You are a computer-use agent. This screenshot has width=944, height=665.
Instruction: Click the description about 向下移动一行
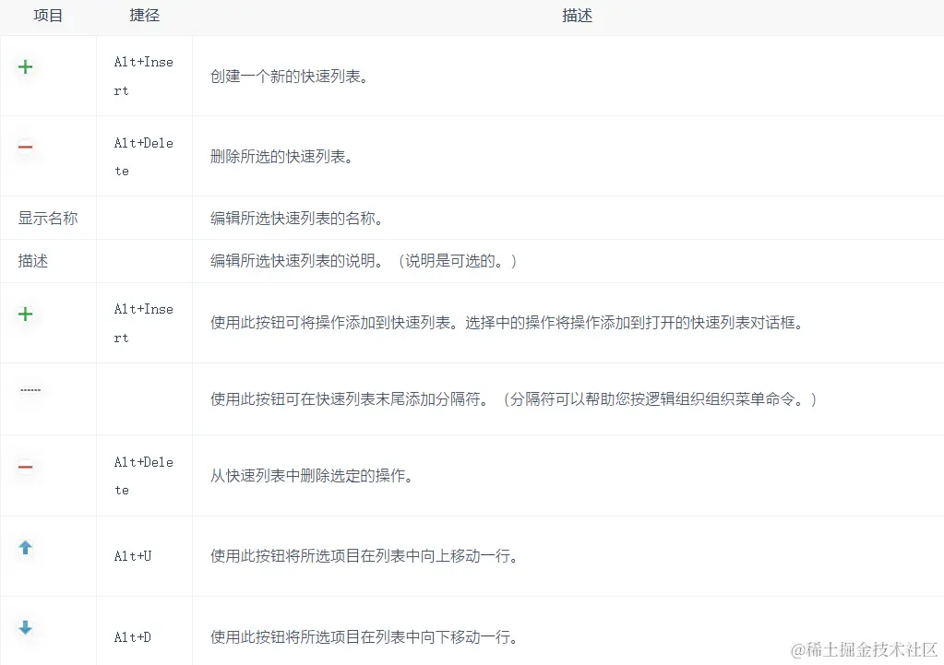(x=364, y=636)
